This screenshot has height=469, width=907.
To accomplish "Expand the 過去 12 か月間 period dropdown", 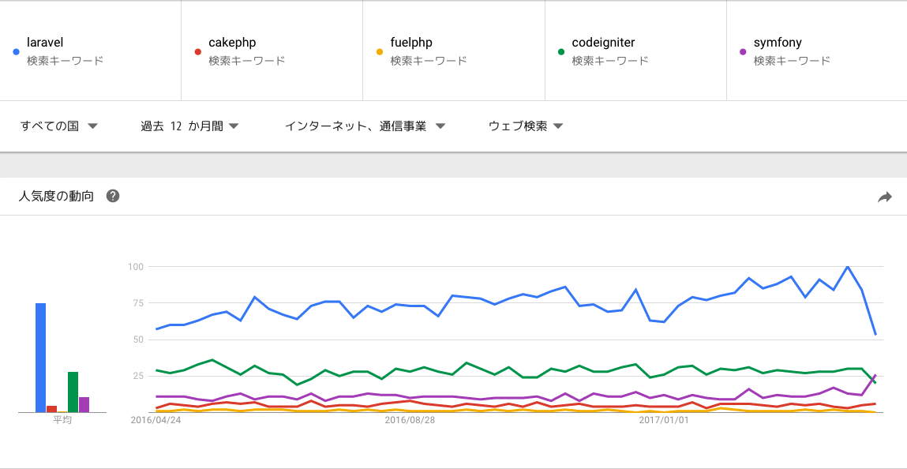I will [189, 126].
